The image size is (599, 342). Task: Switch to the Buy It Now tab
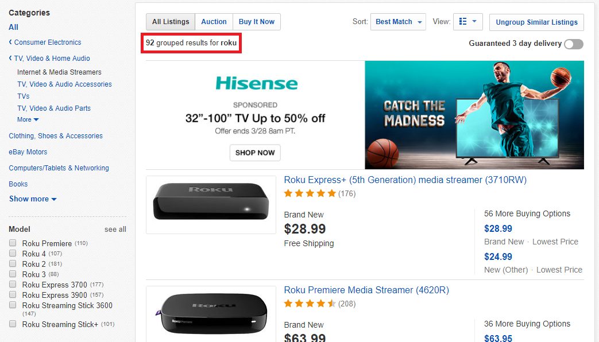(257, 22)
